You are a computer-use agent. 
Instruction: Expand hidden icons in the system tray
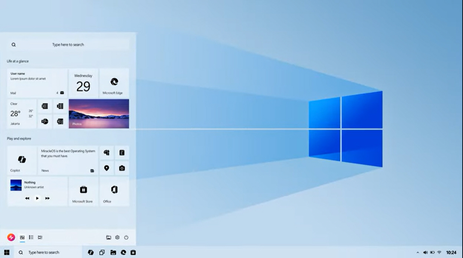point(418,252)
